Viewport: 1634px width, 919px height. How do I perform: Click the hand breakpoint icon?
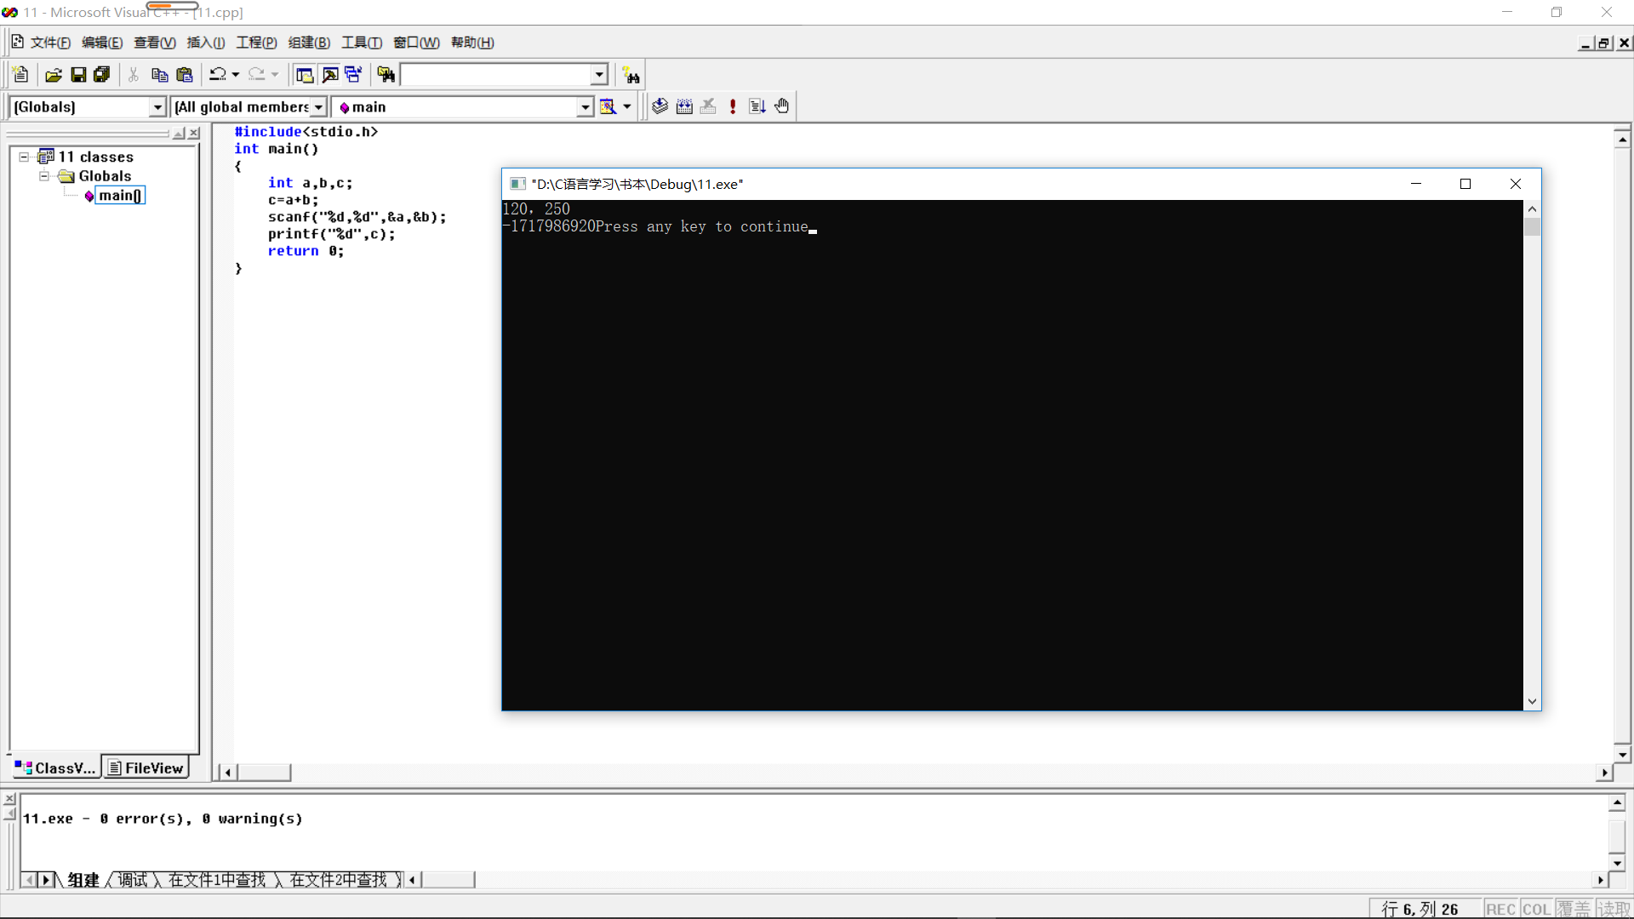point(782,106)
